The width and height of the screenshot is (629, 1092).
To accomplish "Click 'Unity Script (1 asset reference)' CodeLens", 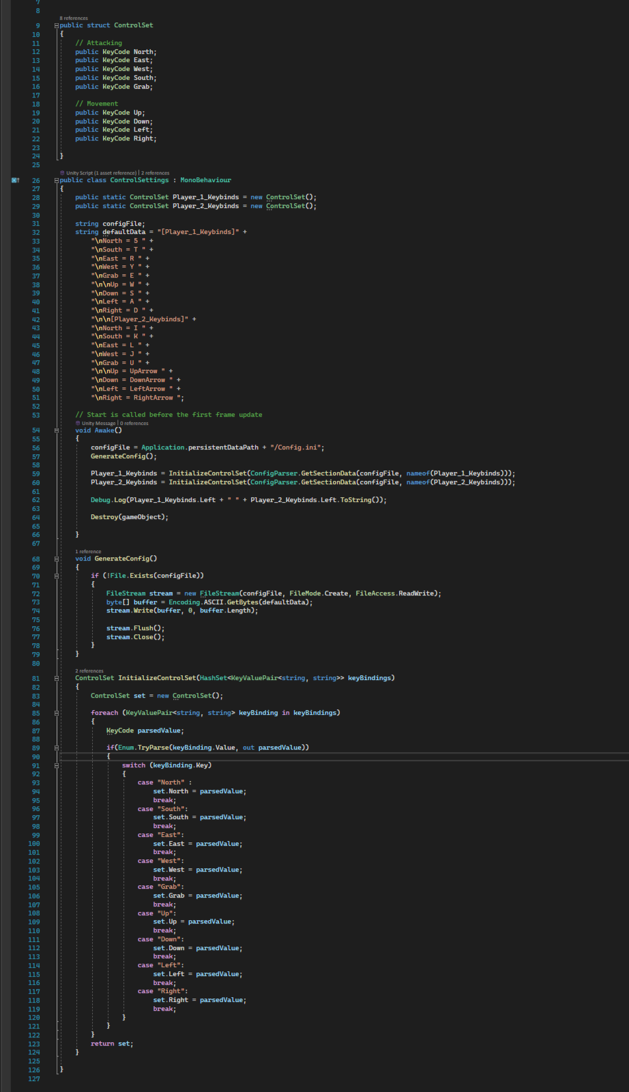I will click(x=102, y=173).
